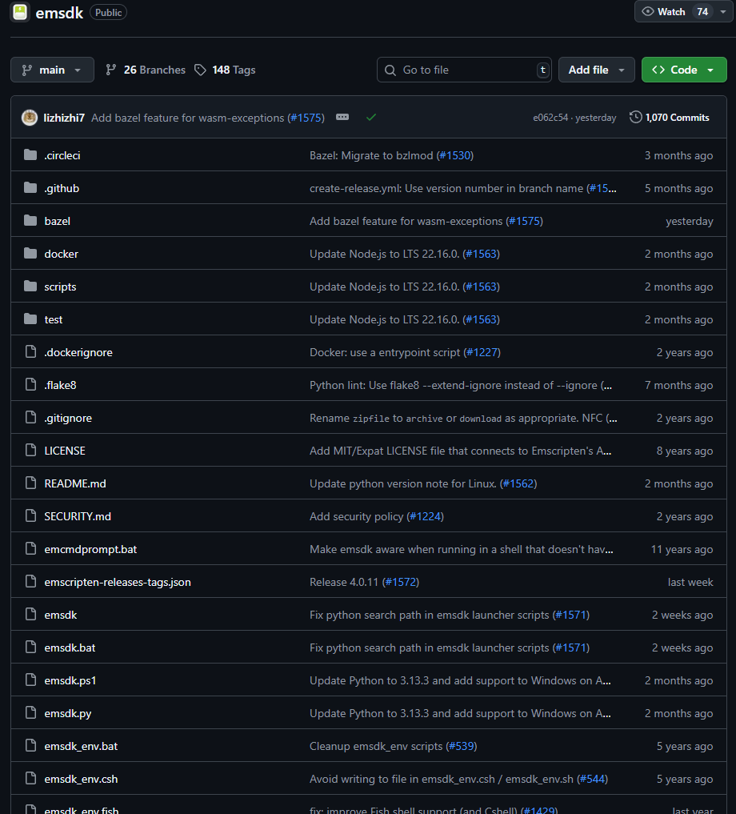Click the emsdk.py file icon
The height and width of the screenshot is (814, 736).
coord(30,713)
